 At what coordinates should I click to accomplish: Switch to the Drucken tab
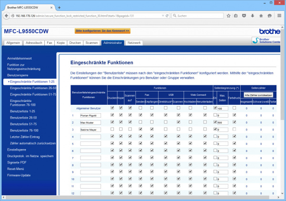(75, 43)
